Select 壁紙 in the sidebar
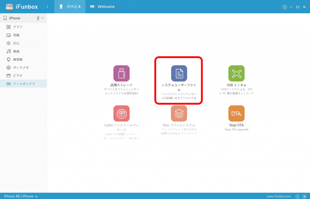The image size is (310, 199). point(23,43)
